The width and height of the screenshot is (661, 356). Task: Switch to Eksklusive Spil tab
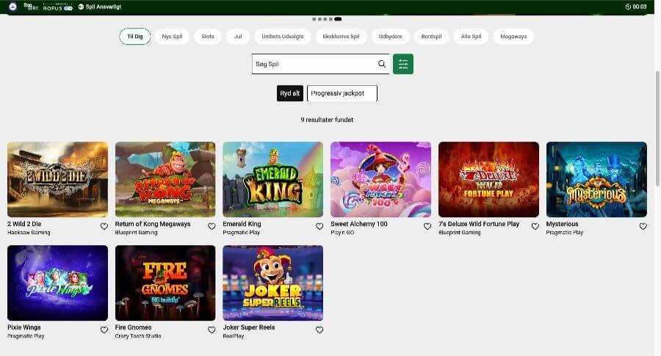click(x=341, y=37)
